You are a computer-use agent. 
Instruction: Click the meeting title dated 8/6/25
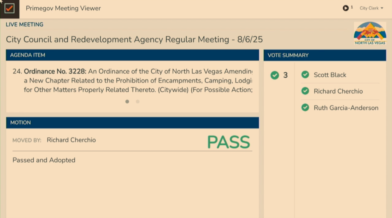pos(134,39)
